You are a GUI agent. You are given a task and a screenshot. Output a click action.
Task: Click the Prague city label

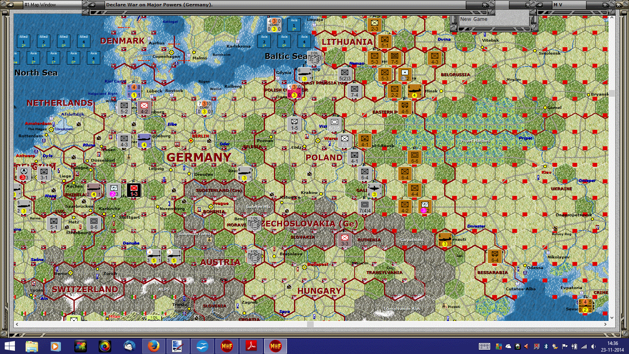click(x=221, y=203)
